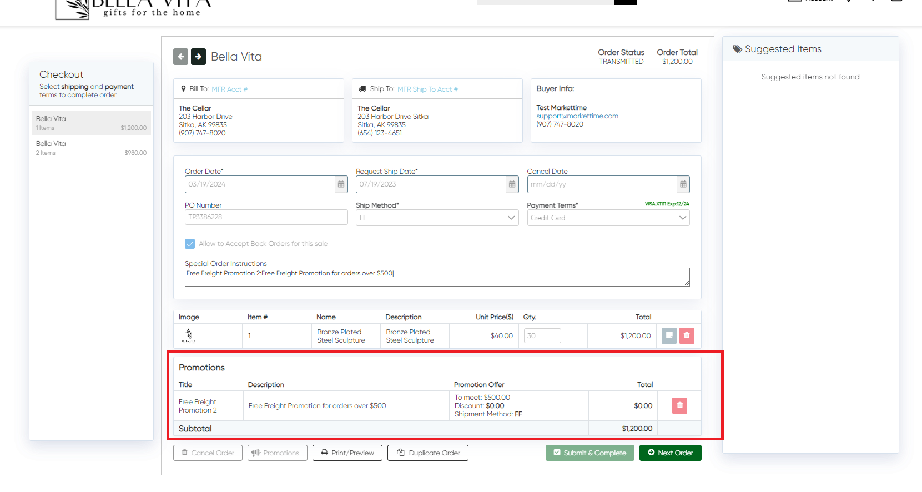Click support@markettime.com email link
This screenshot has height=492, width=922.
(x=577, y=116)
